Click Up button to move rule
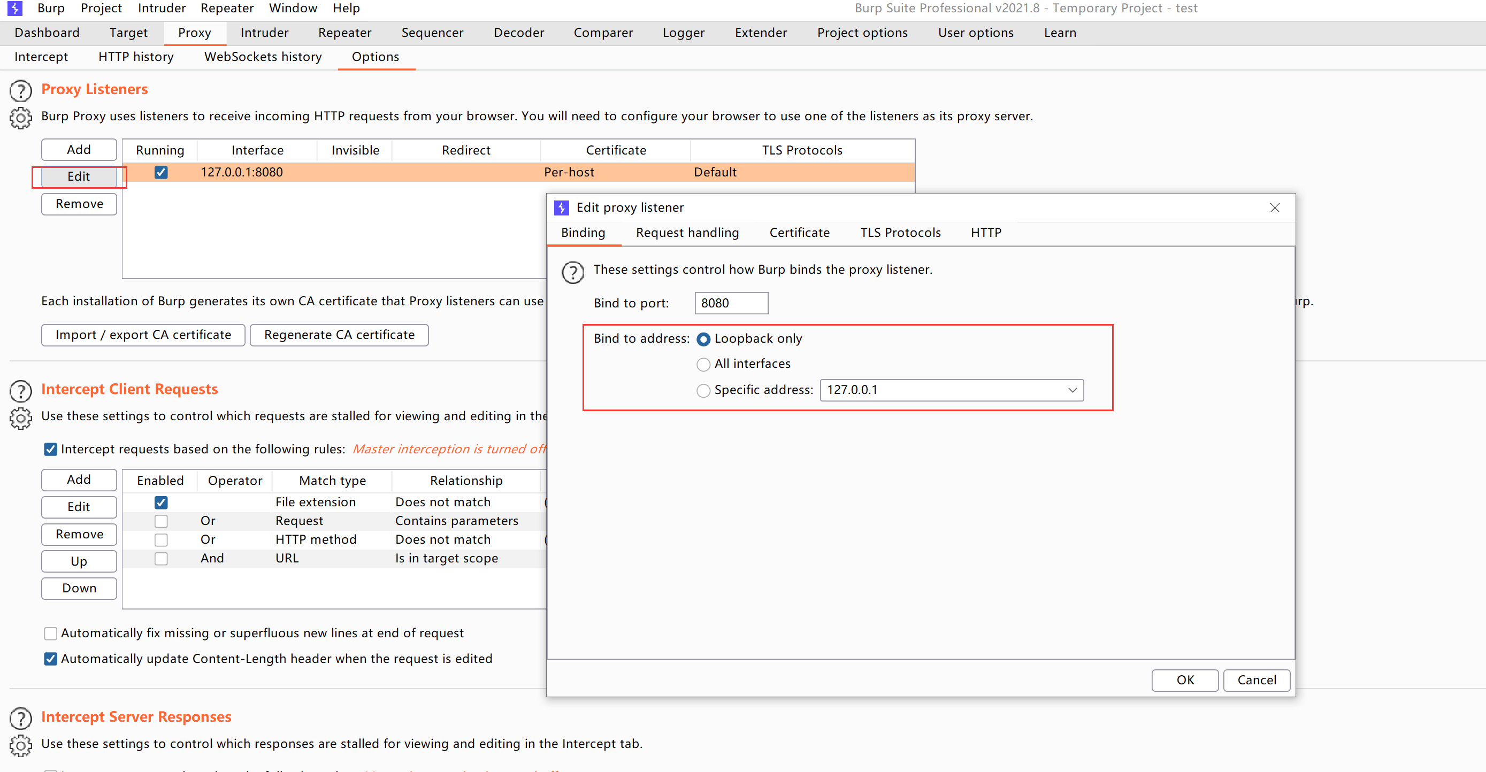Image resolution: width=1486 pixels, height=772 pixels. click(79, 561)
